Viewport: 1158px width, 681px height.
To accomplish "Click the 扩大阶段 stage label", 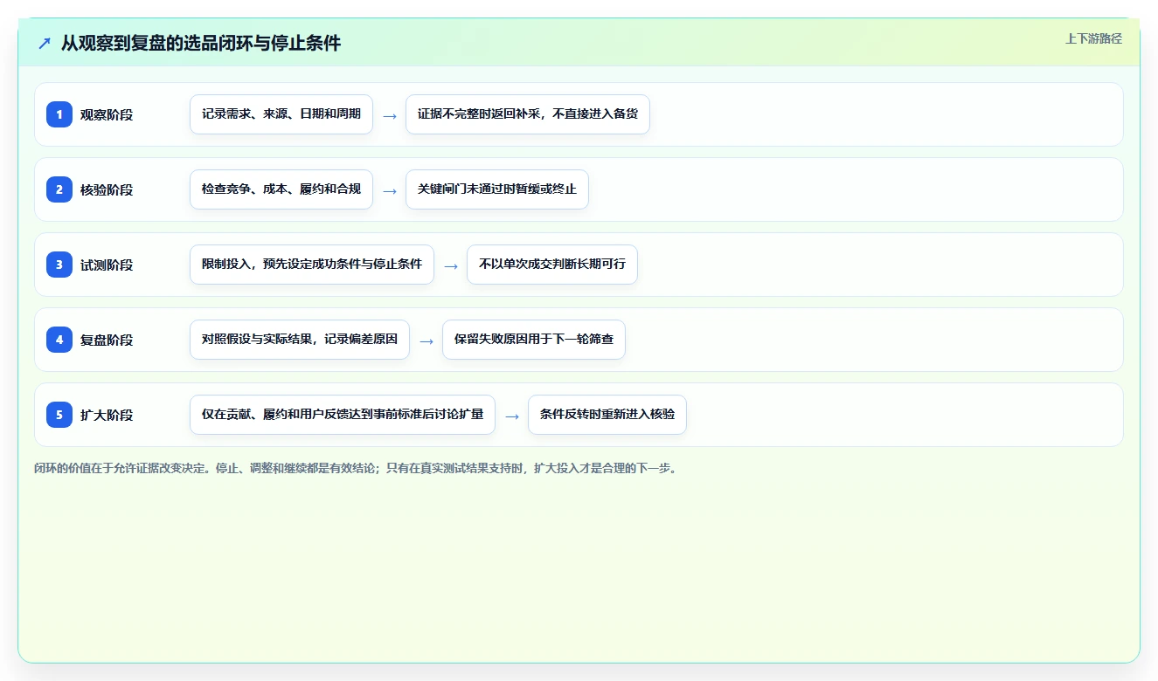I will (107, 415).
